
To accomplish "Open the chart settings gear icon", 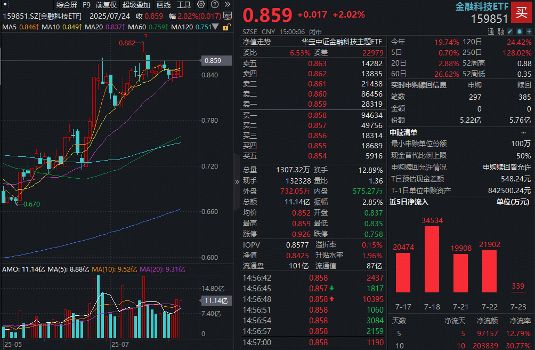I will (201, 4).
